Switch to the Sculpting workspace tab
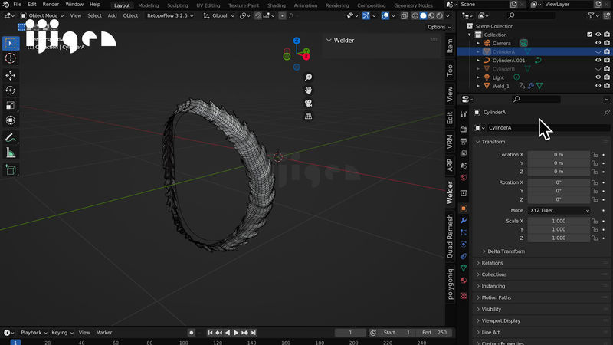 (177, 5)
